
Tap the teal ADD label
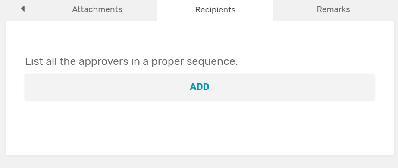200,87
